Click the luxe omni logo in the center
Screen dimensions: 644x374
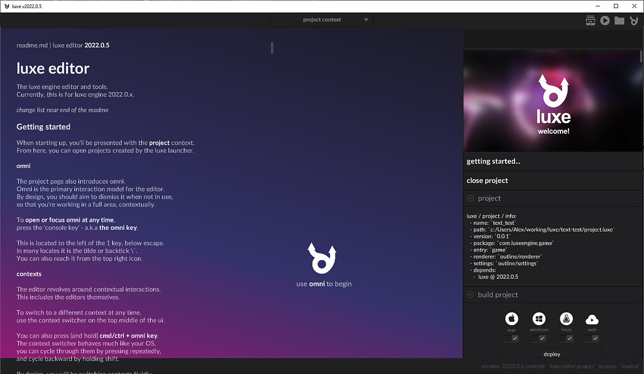[x=323, y=259]
